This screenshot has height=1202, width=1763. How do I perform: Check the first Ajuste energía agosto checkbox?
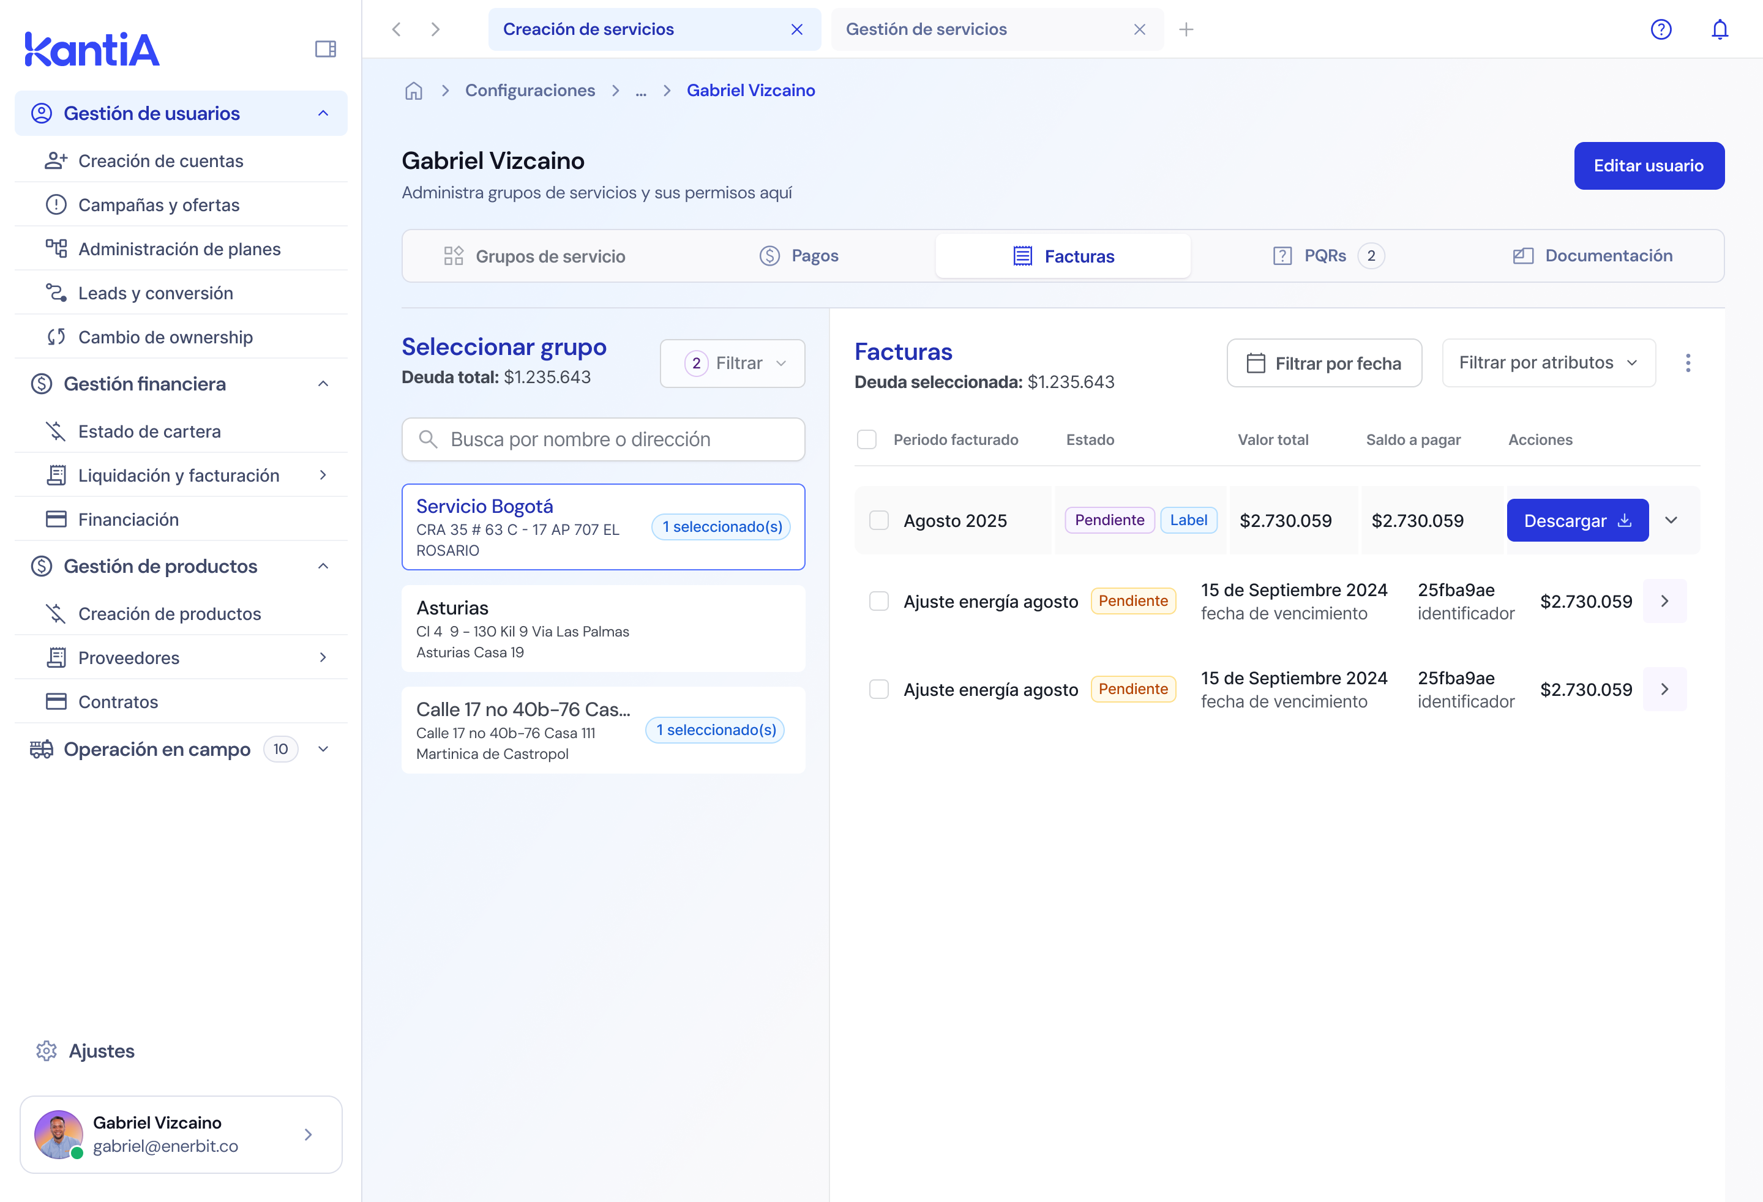[878, 602]
